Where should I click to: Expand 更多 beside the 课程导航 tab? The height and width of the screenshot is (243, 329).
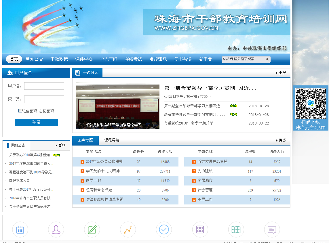(281, 140)
